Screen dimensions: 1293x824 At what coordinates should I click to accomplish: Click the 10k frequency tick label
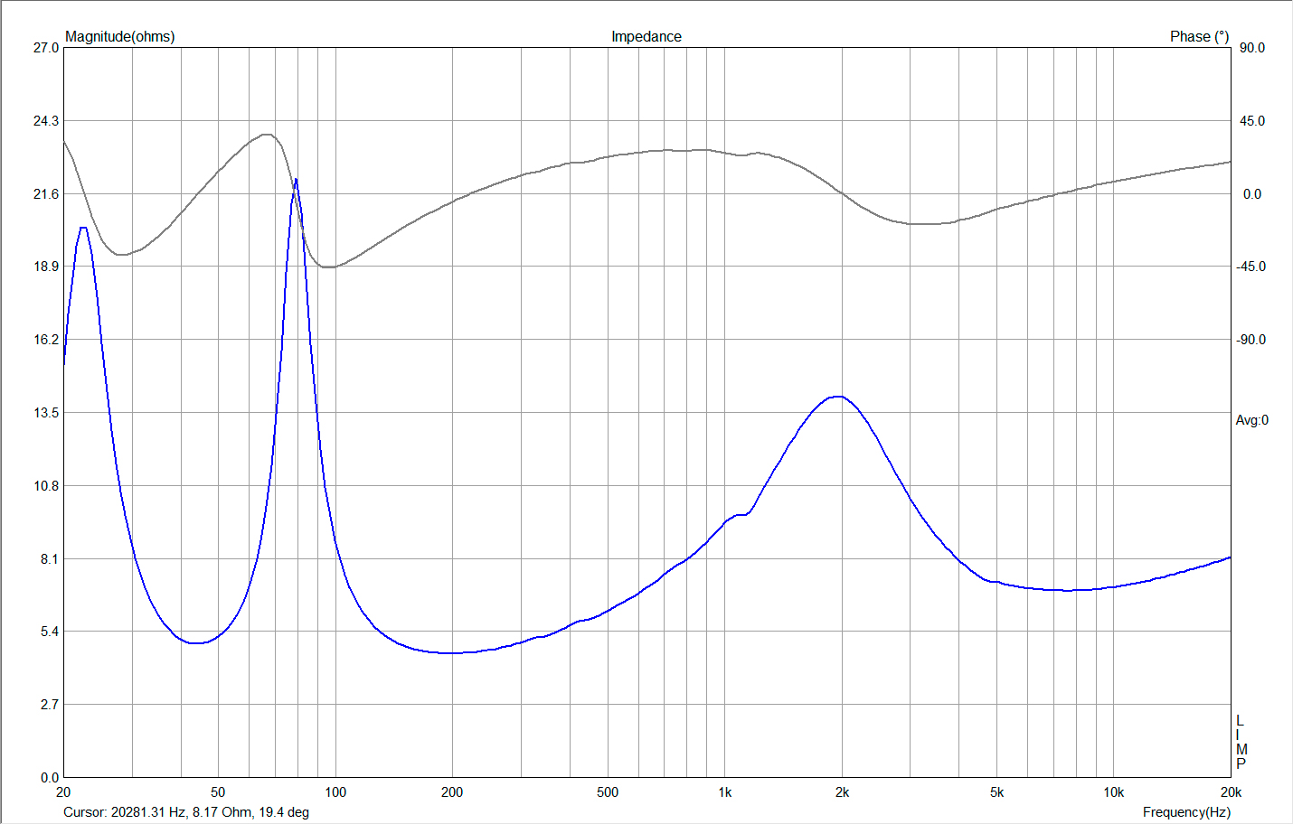1113,792
